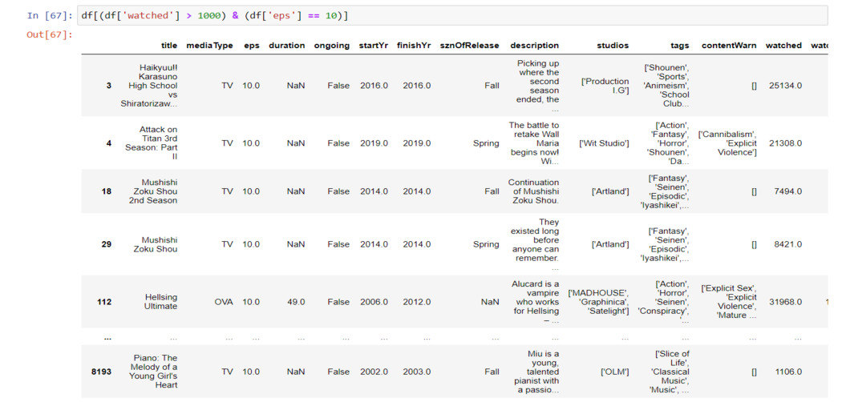The height and width of the screenshot is (402, 842).
Task: Click the 'eps' column header
Action: pyautogui.click(x=251, y=46)
